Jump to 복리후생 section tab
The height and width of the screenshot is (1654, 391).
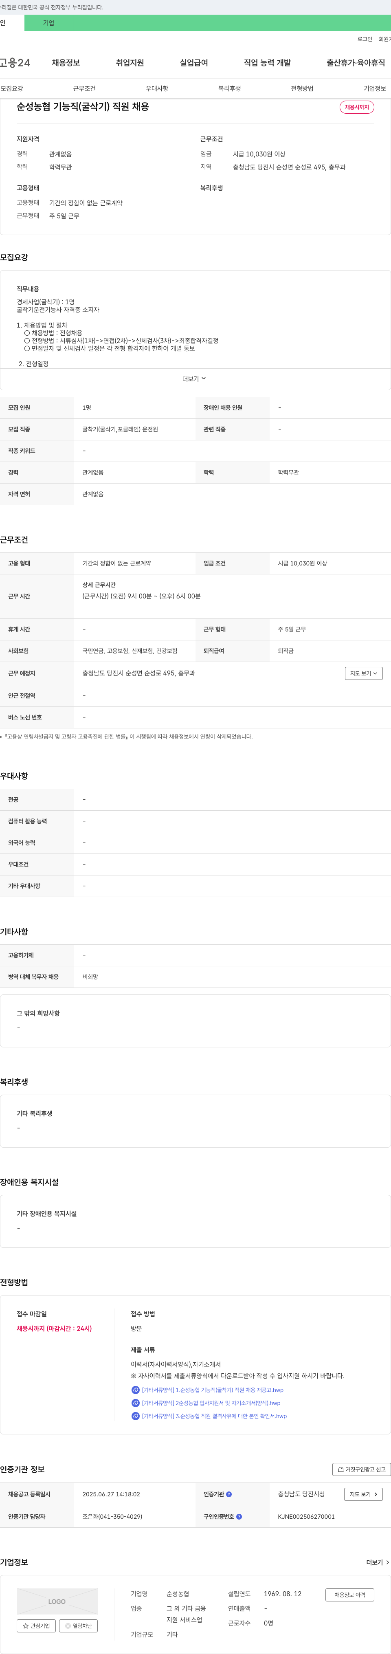tap(229, 89)
